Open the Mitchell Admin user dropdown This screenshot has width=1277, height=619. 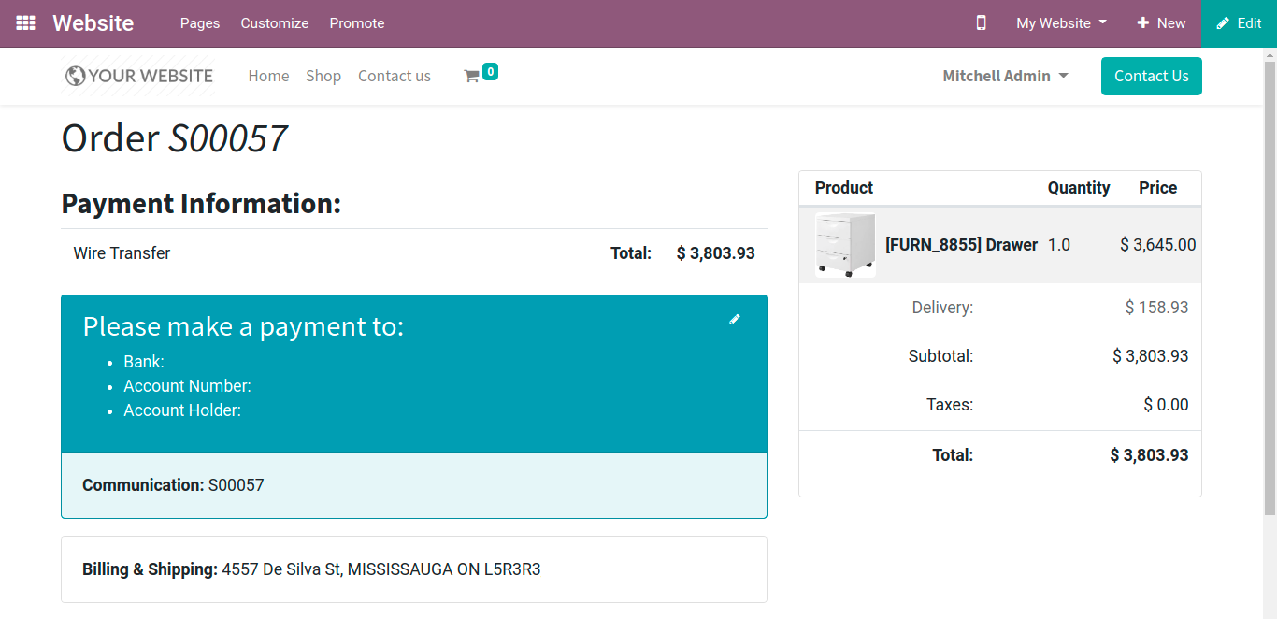point(1005,76)
